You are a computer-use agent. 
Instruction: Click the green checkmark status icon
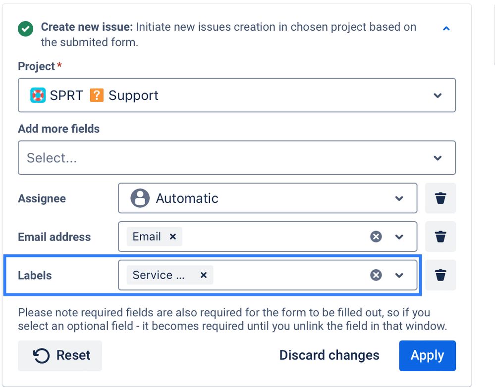[25, 29]
